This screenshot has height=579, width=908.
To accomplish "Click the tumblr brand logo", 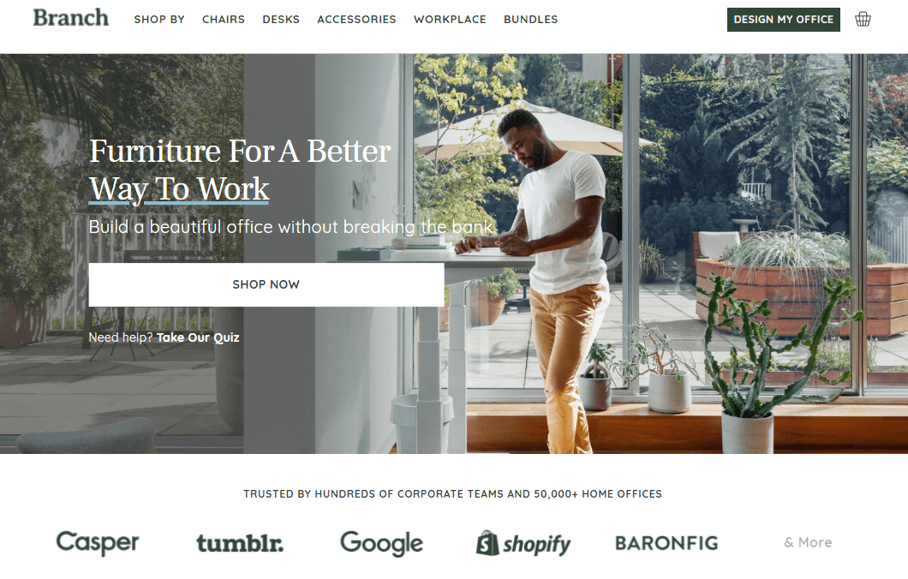I will coord(240,543).
